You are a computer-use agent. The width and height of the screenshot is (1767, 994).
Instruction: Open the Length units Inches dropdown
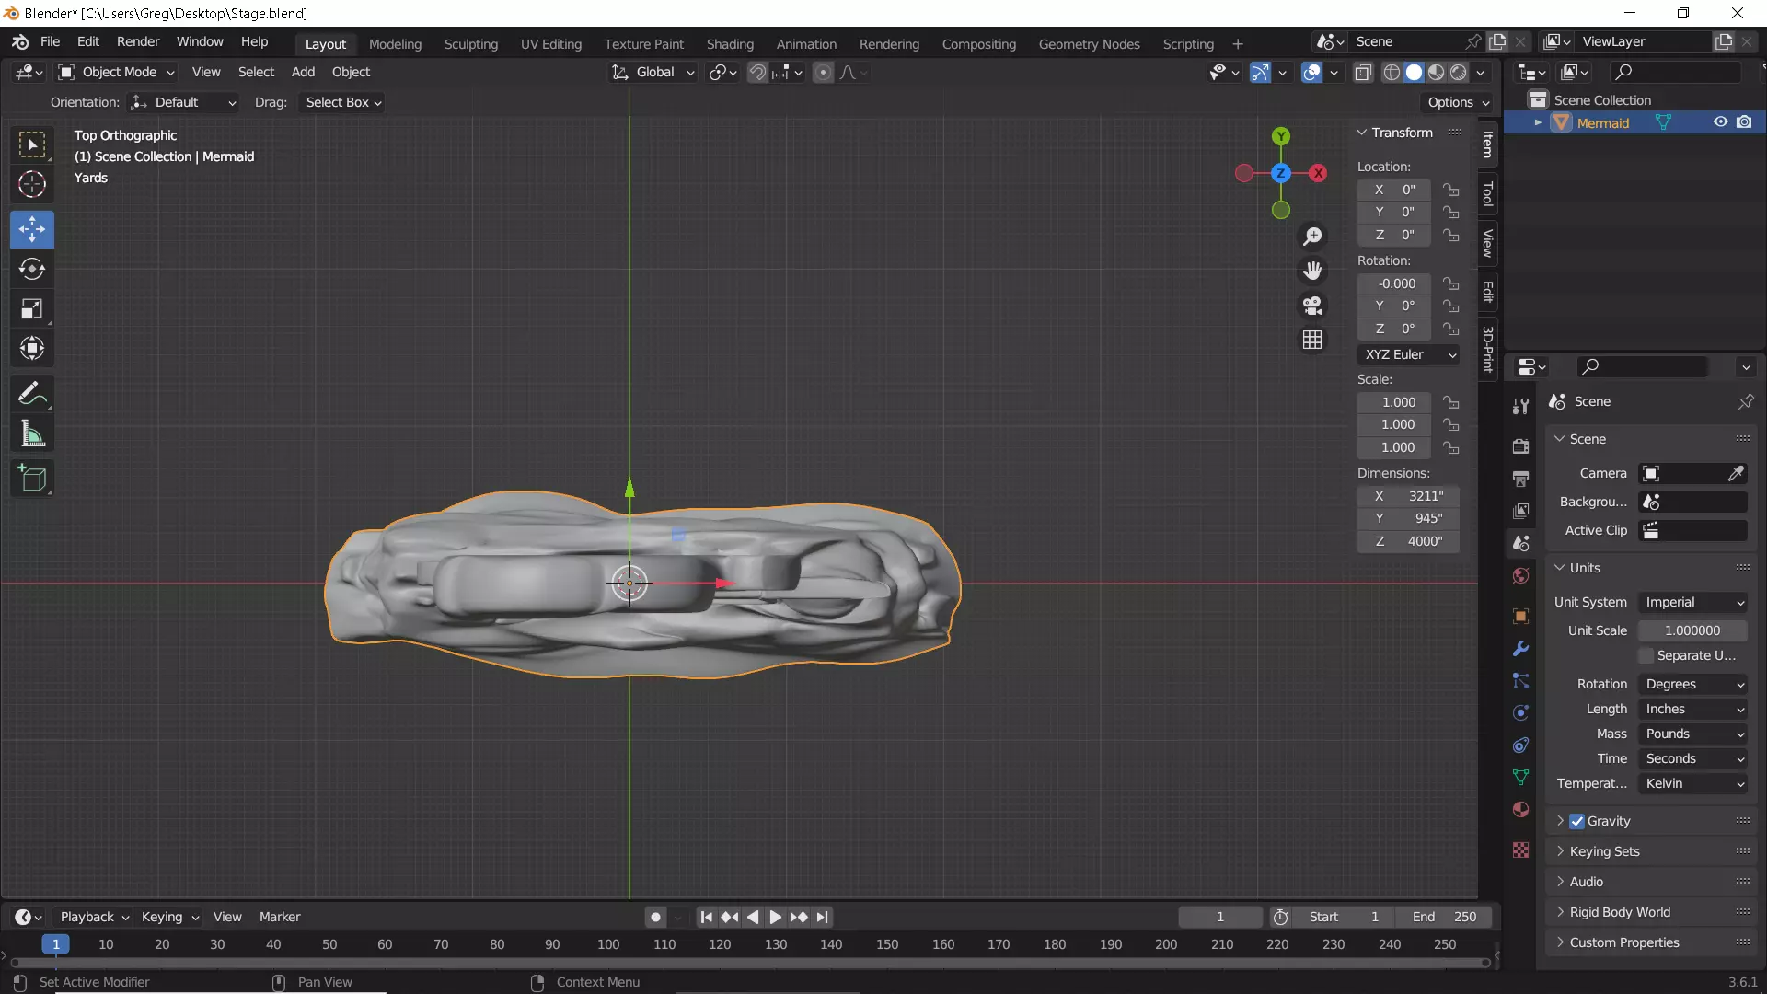(1693, 709)
